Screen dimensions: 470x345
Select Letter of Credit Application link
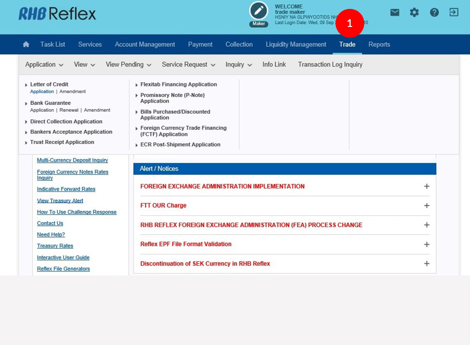click(42, 91)
